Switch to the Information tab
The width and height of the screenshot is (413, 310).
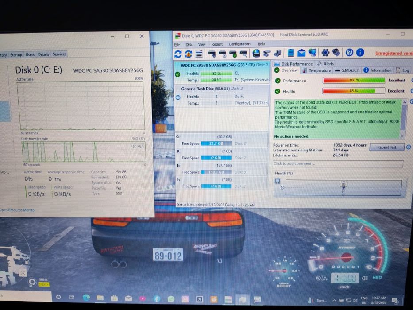pyautogui.click(x=378, y=70)
